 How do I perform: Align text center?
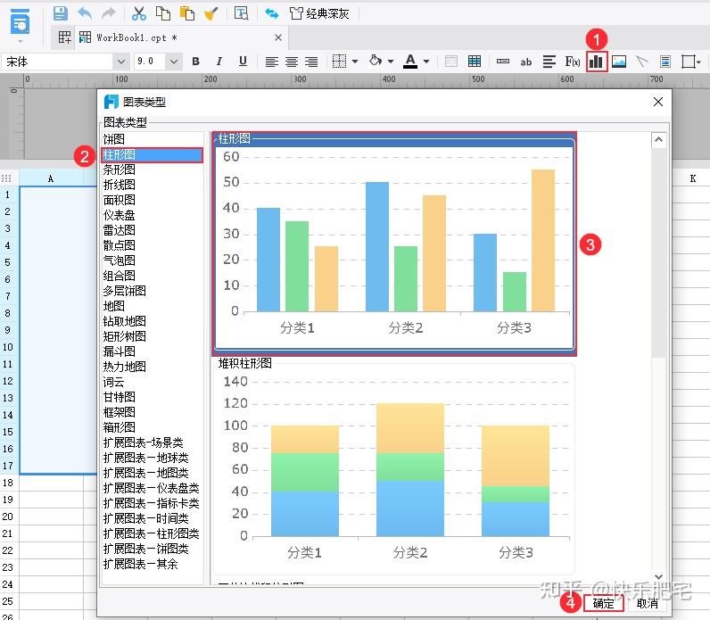point(292,62)
